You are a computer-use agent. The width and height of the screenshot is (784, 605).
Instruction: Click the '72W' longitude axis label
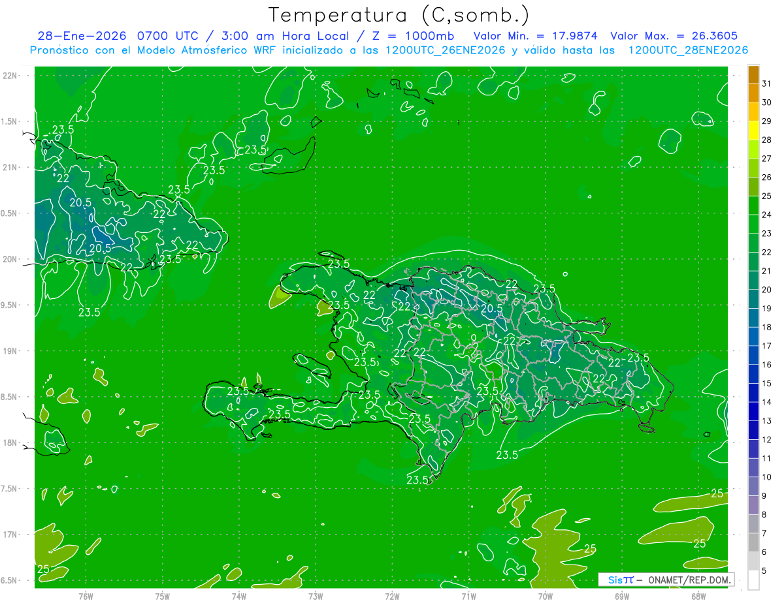392,596
